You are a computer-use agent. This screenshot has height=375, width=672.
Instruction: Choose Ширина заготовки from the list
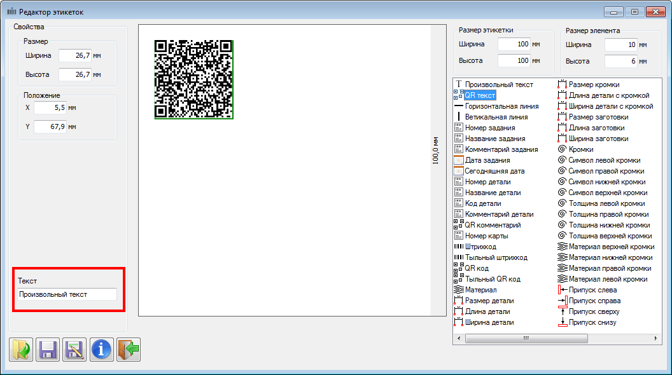598,139
